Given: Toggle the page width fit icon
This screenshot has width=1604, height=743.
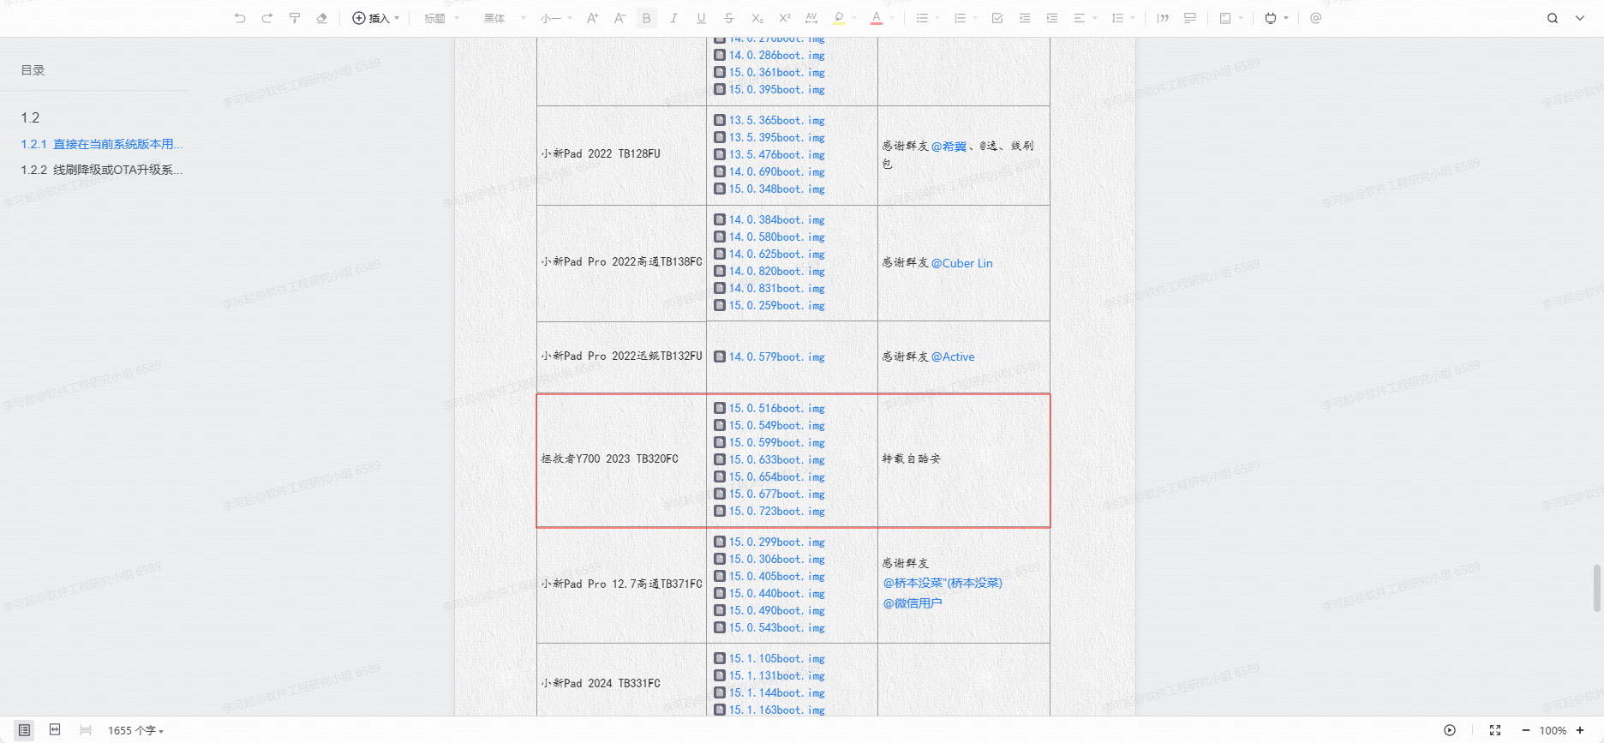Looking at the screenshot, I should point(55,730).
